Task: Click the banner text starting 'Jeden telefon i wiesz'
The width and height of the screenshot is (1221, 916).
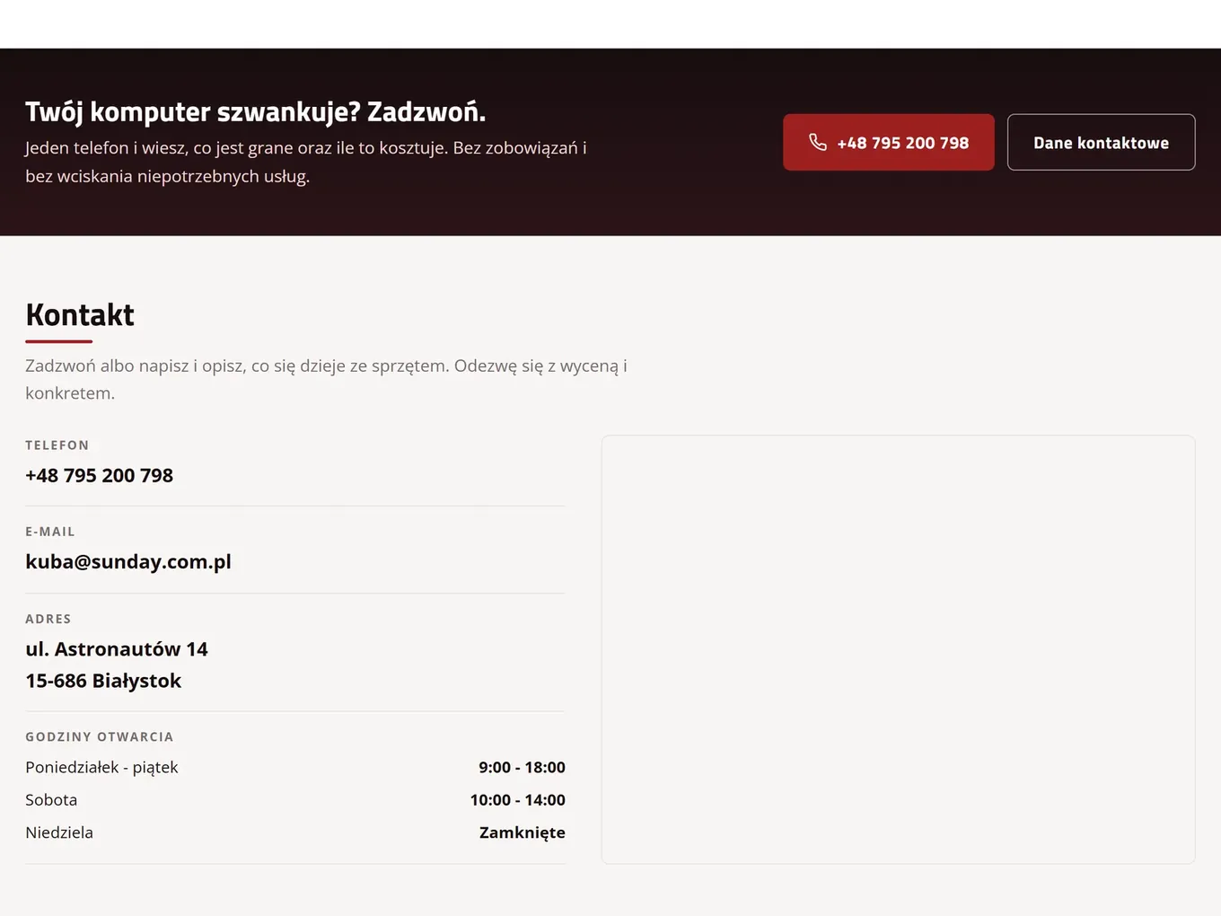Action: 306,162
